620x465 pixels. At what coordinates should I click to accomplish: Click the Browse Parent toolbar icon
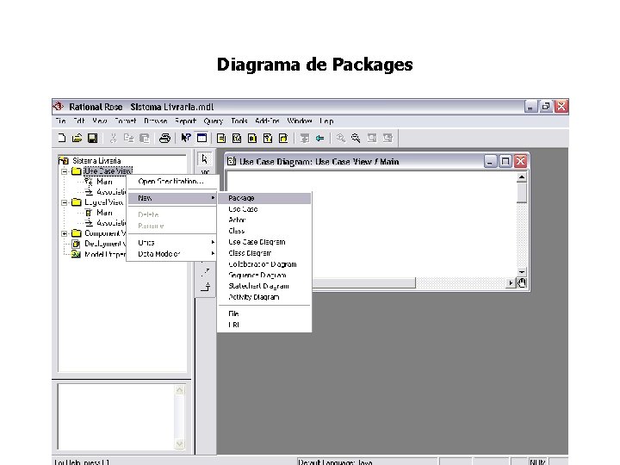pyautogui.click(x=305, y=138)
